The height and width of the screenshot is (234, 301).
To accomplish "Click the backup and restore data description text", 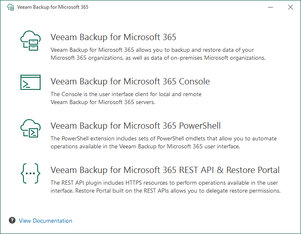I will click(152, 50).
